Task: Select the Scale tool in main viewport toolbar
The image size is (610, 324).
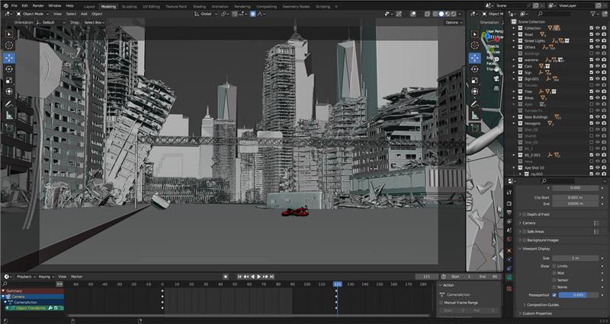Action: point(9,81)
